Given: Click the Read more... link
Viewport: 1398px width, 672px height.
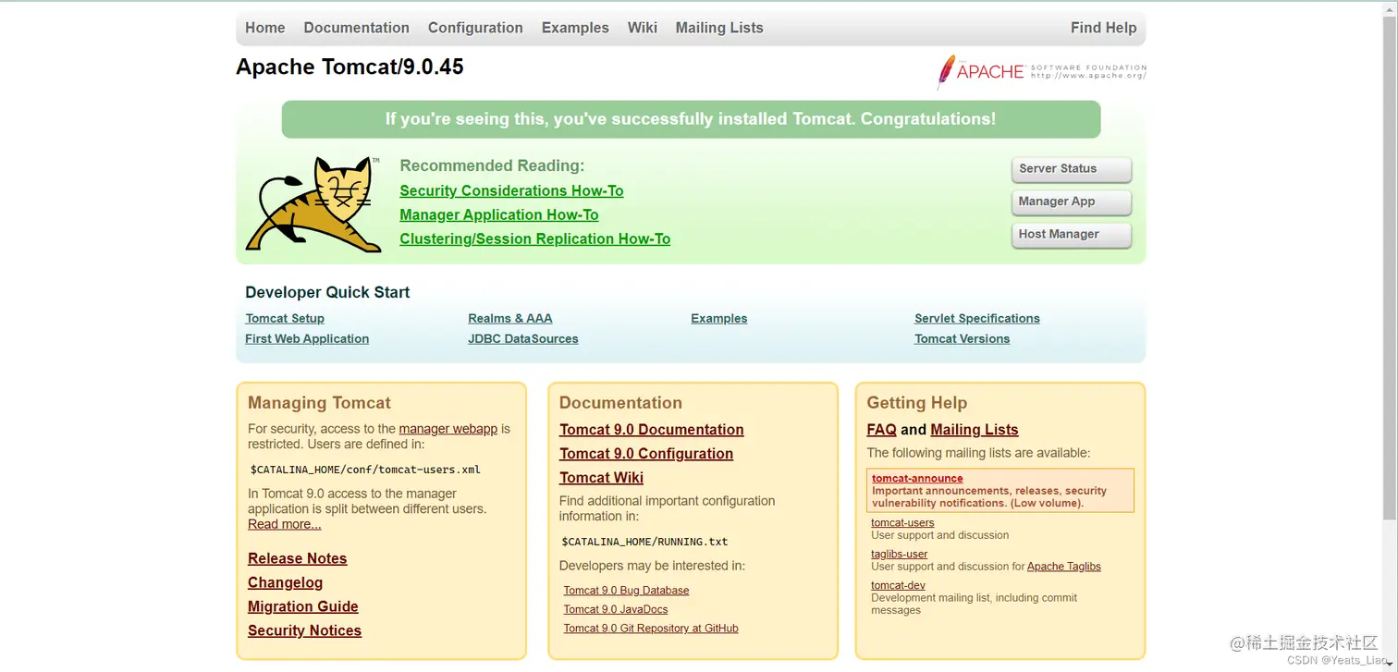Looking at the screenshot, I should pyautogui.click(x=285, y=525).
